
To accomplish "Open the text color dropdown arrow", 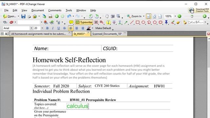I will 93,28.
